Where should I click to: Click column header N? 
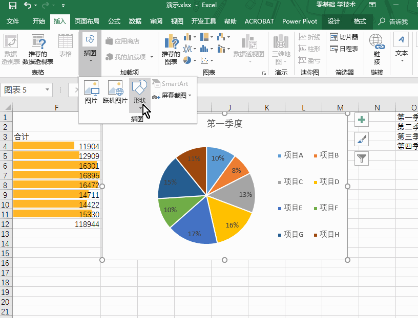tap(377, 107)
